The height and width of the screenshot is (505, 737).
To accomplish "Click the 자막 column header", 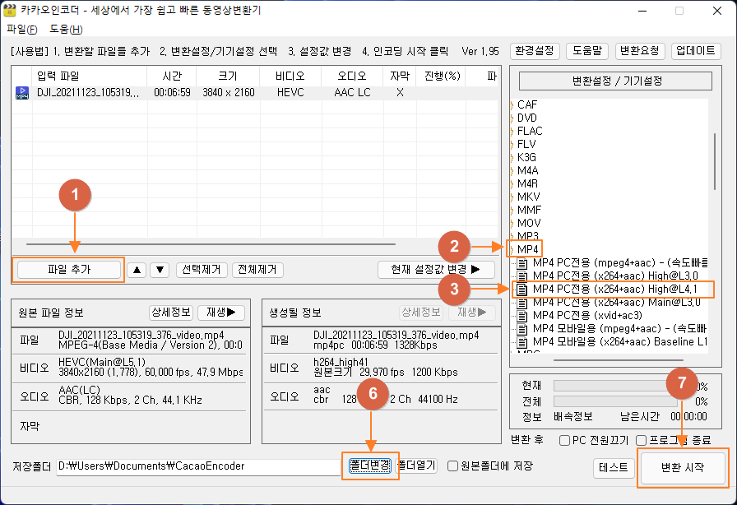I will pyautogui.click(x=400, y=76).
